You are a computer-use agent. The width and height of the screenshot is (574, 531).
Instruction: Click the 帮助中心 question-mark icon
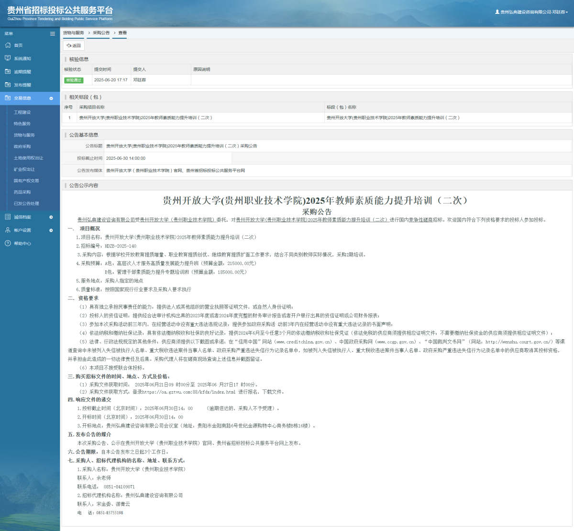[8, 243]
